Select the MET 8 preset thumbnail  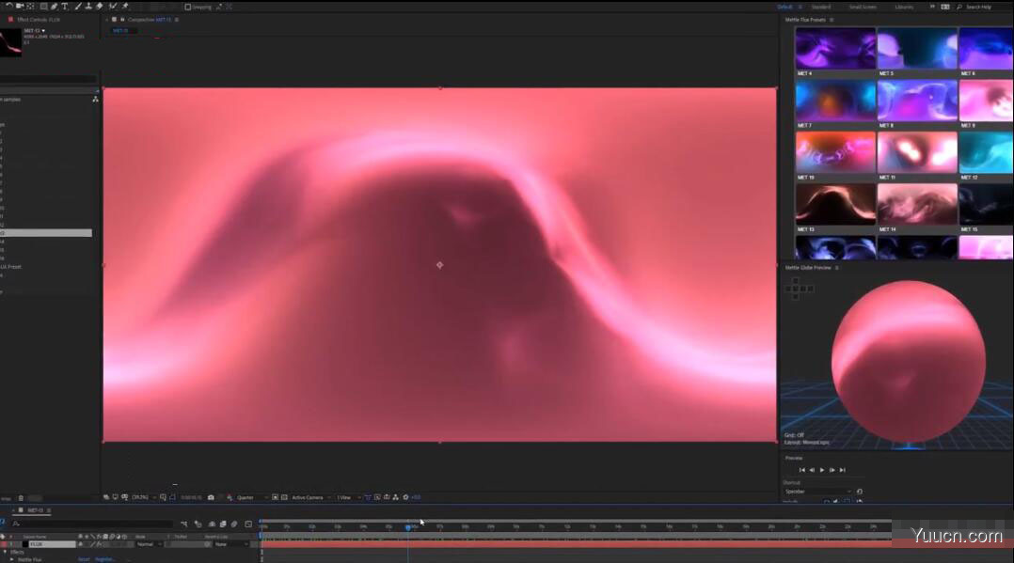point(917,101)
